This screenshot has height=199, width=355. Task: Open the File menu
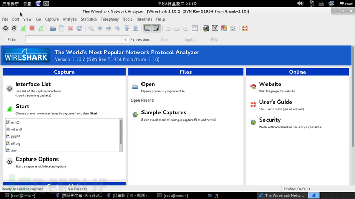(5, 19)
